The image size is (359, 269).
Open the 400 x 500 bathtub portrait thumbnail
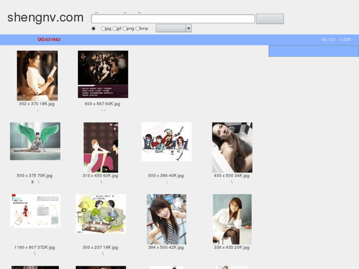[232, 148]
